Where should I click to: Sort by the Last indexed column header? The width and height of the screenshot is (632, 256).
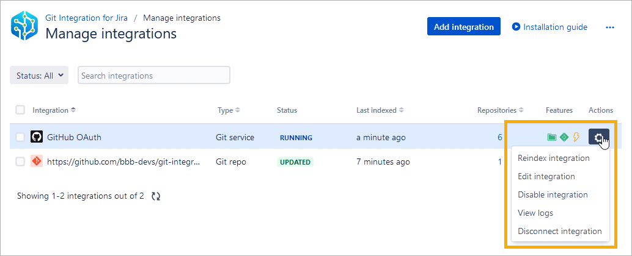click(380, 110)
